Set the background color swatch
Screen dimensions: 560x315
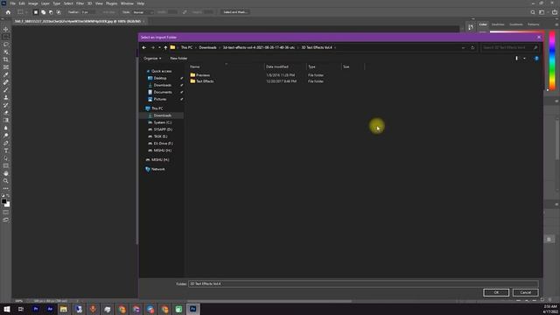pyautogui.click(x=8, y=205)
